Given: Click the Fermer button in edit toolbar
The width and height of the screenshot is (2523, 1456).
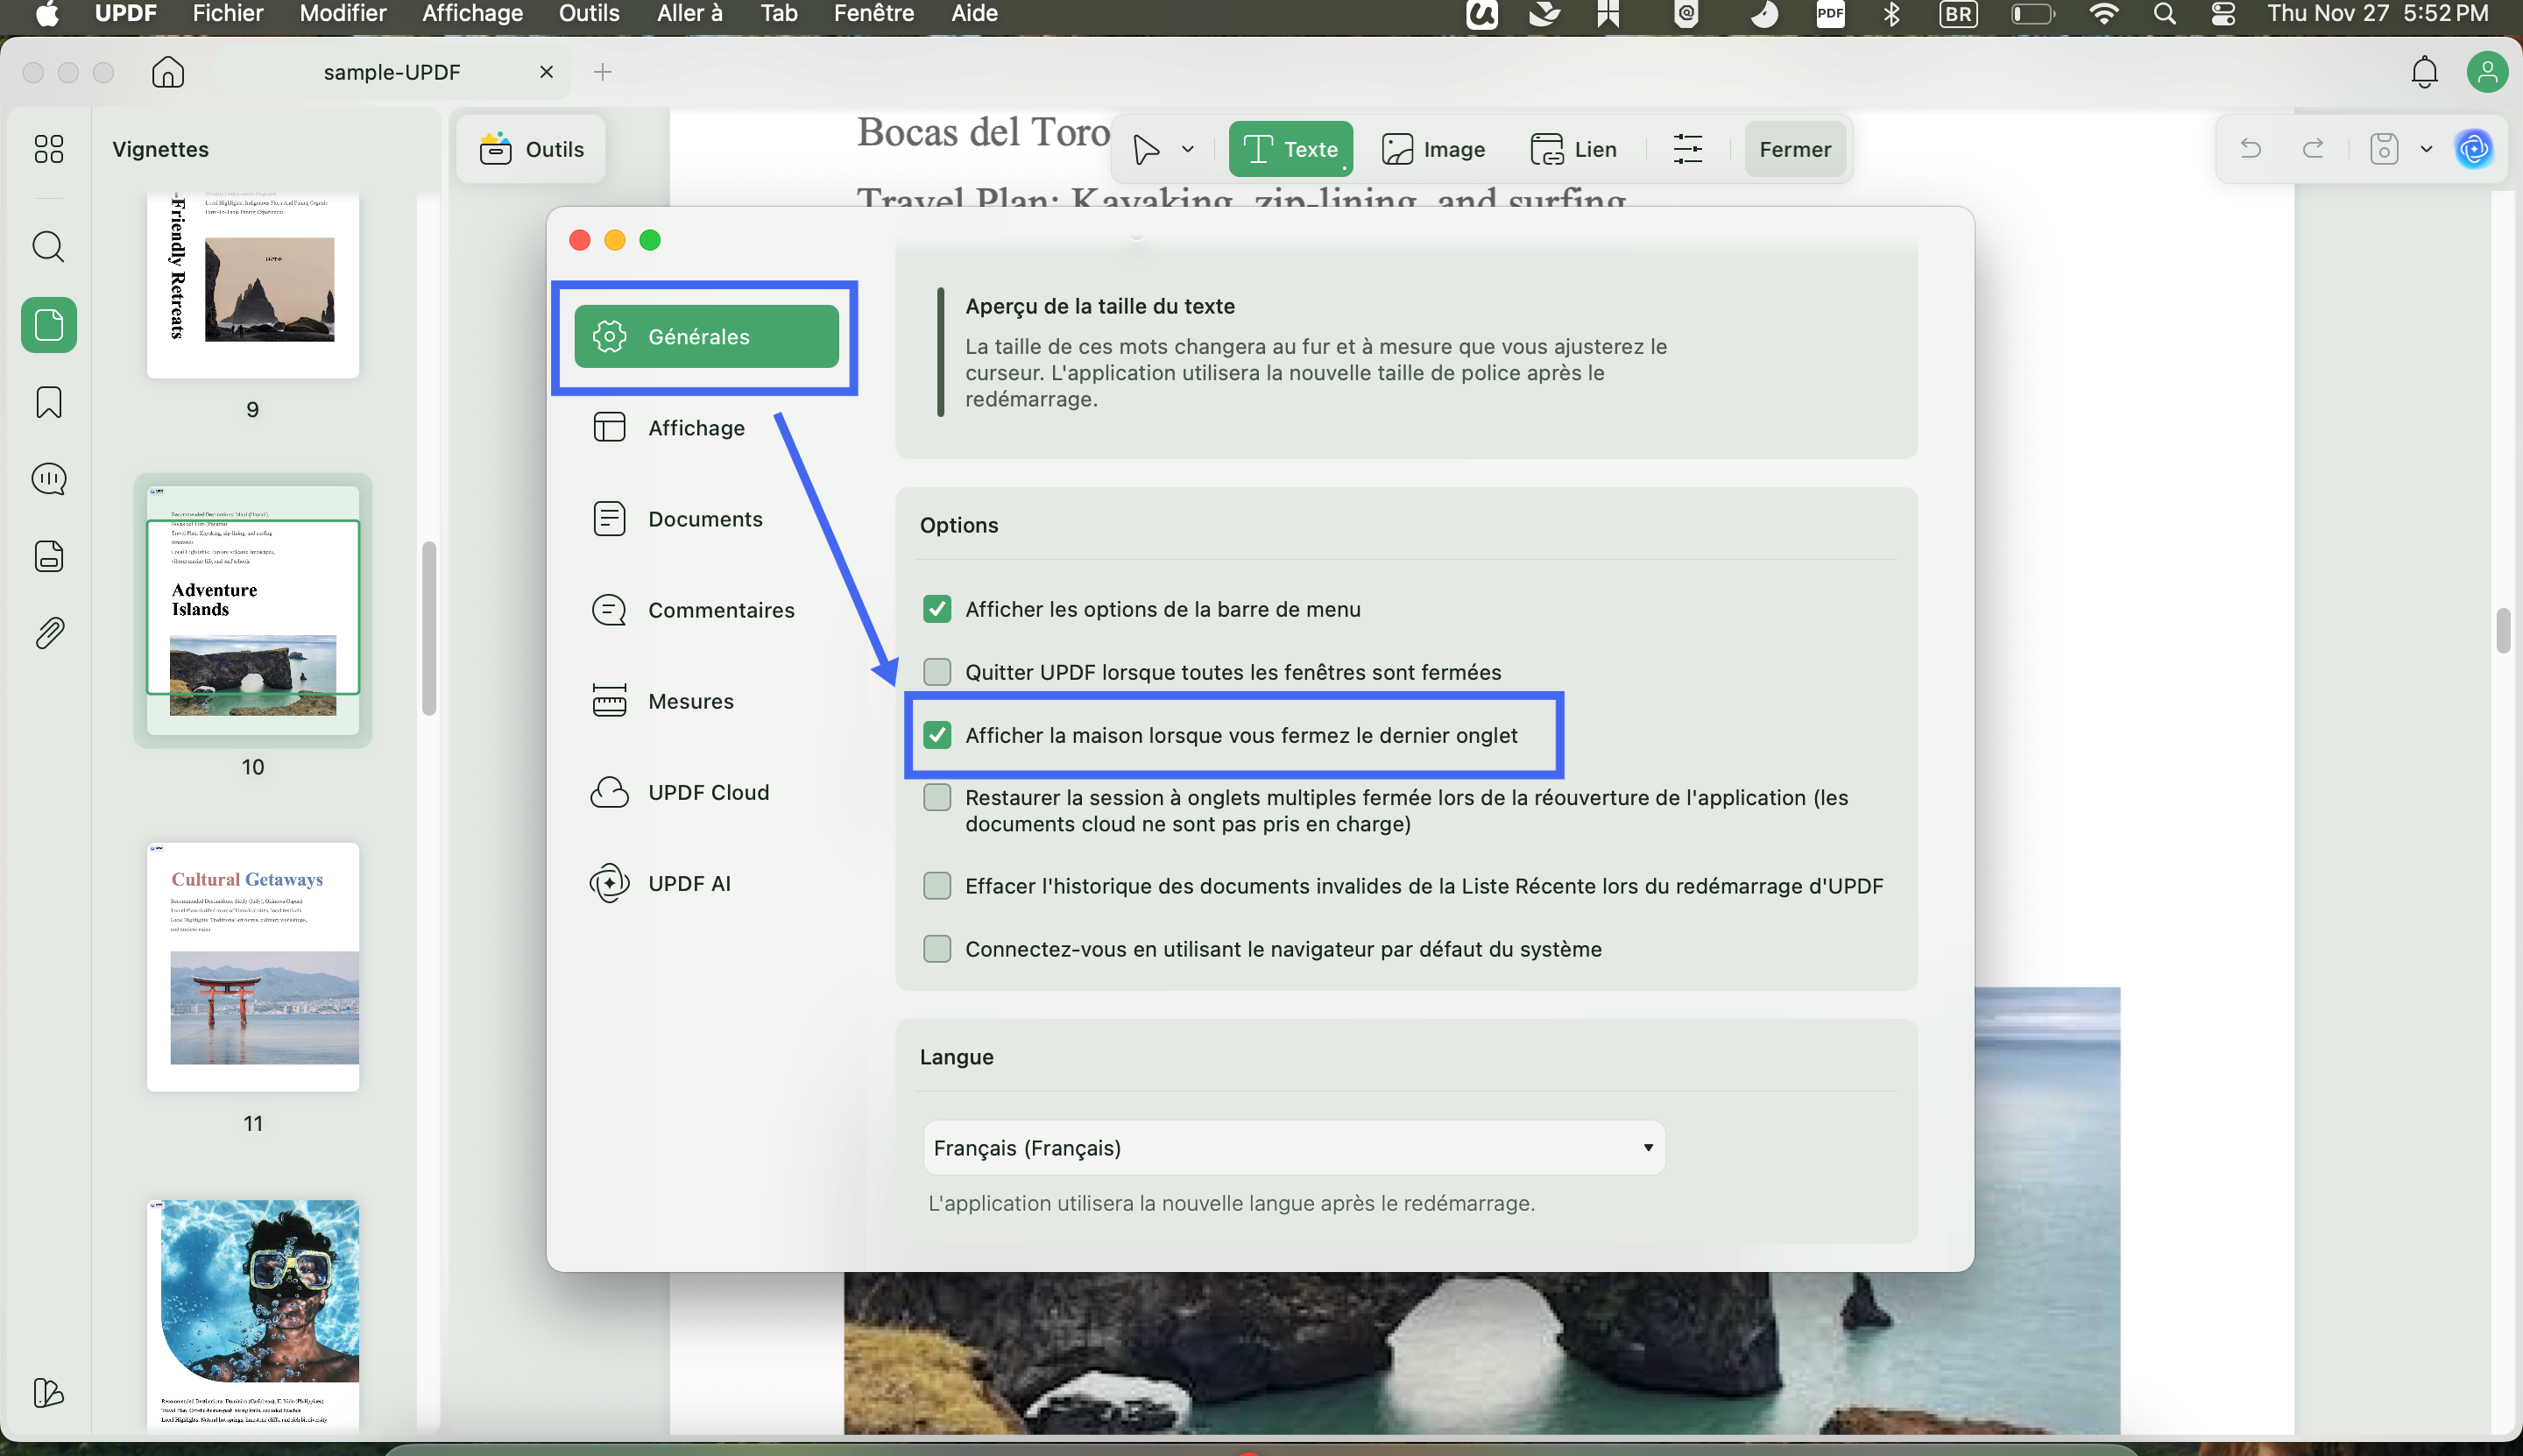Looking at the screenshot, I should 1795,150.
